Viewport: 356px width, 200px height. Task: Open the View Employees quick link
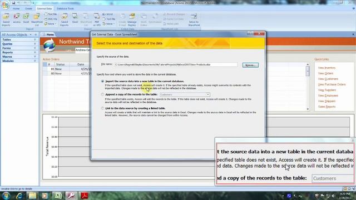(328, 96)
